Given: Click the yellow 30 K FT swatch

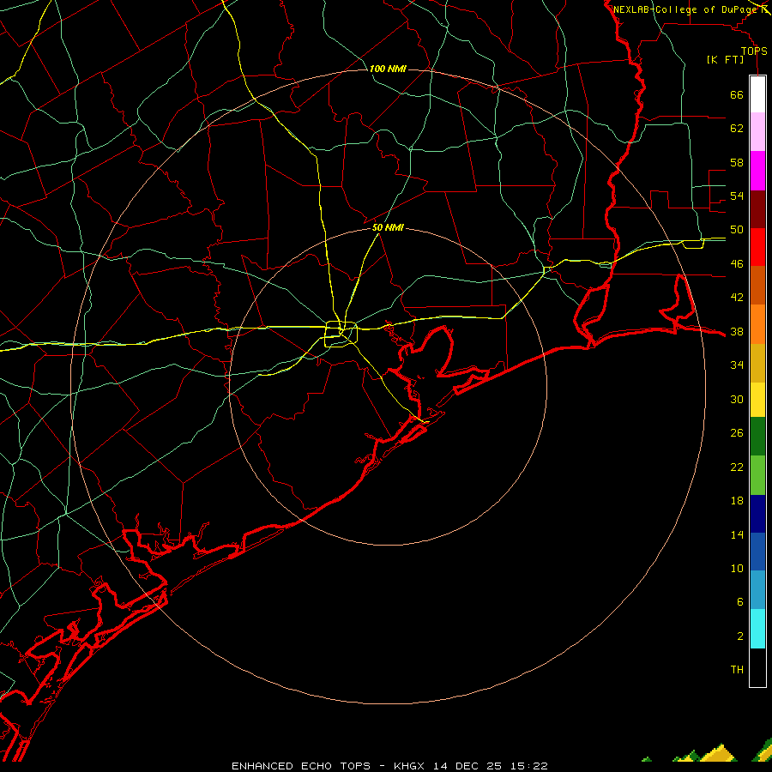Looking at the screenshot, I should (757, 399).
